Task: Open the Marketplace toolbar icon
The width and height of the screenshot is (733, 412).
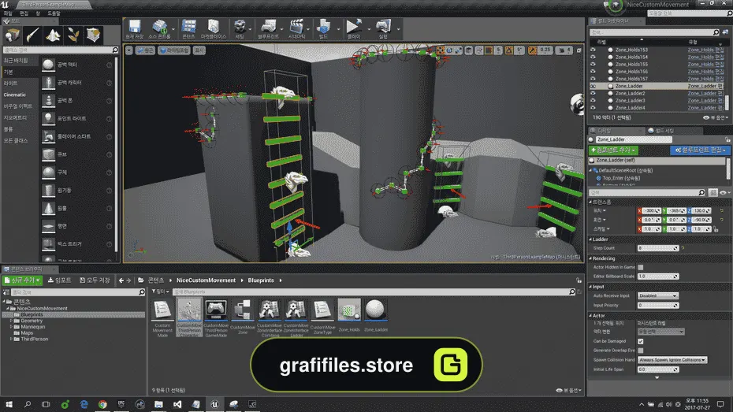Action: tap(214, 27)
